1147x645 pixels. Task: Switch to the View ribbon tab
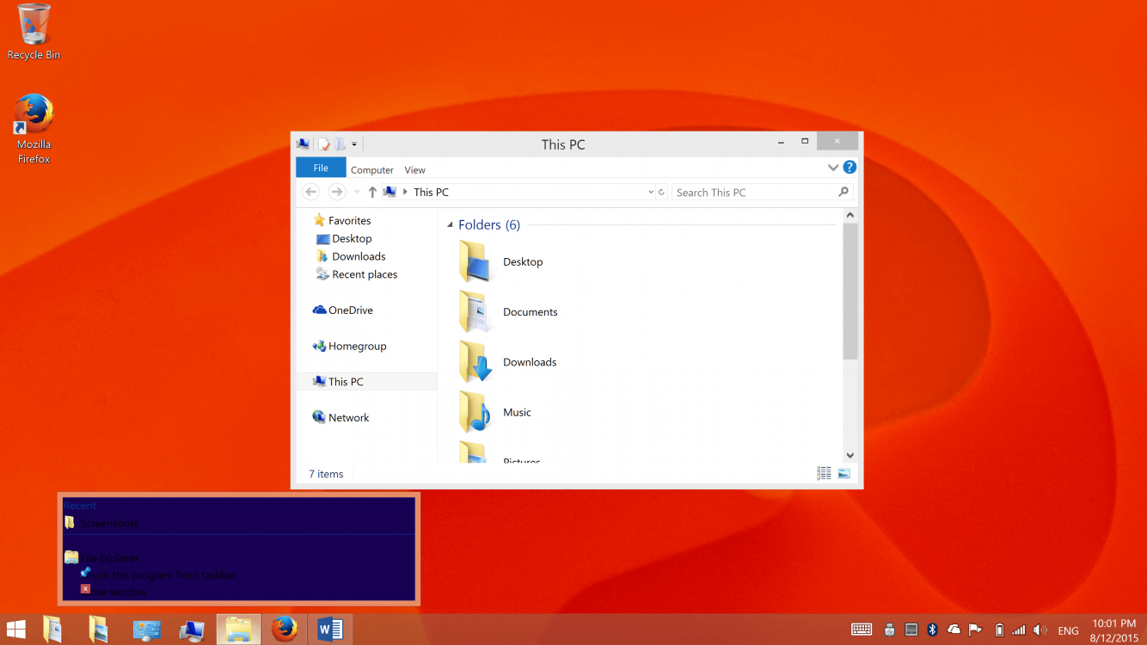pos(414,170)
